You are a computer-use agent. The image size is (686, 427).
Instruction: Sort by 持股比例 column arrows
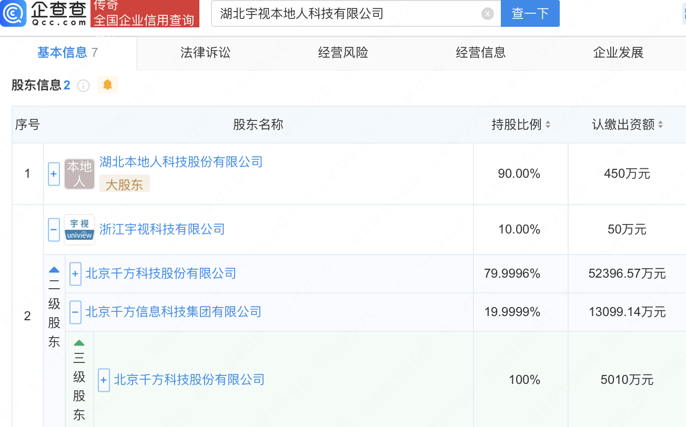pyautogui.click(x=548, y=125)
